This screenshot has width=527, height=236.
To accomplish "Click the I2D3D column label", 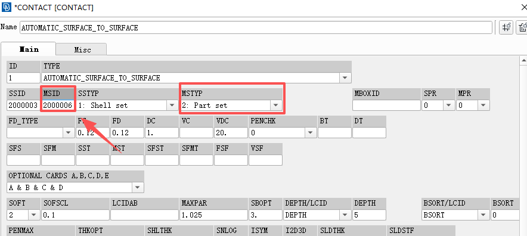I will (296, 231).
